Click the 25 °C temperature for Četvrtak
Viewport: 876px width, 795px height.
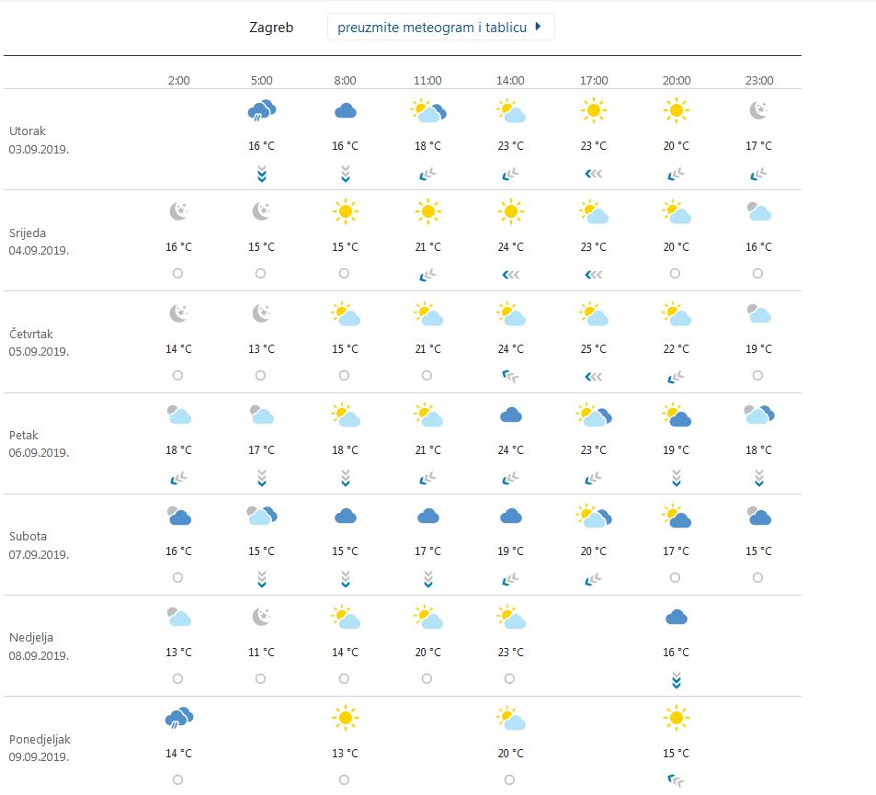click(x=594, y=349)
